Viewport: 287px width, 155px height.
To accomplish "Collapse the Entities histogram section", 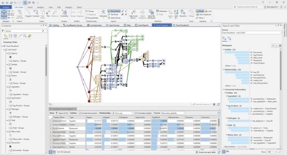I will pos(223,50).
